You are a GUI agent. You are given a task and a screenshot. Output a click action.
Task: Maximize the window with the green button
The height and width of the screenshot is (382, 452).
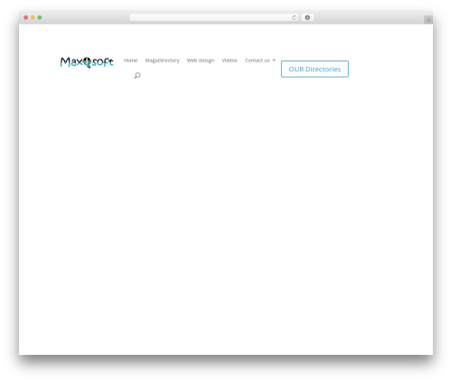[40, 17]
